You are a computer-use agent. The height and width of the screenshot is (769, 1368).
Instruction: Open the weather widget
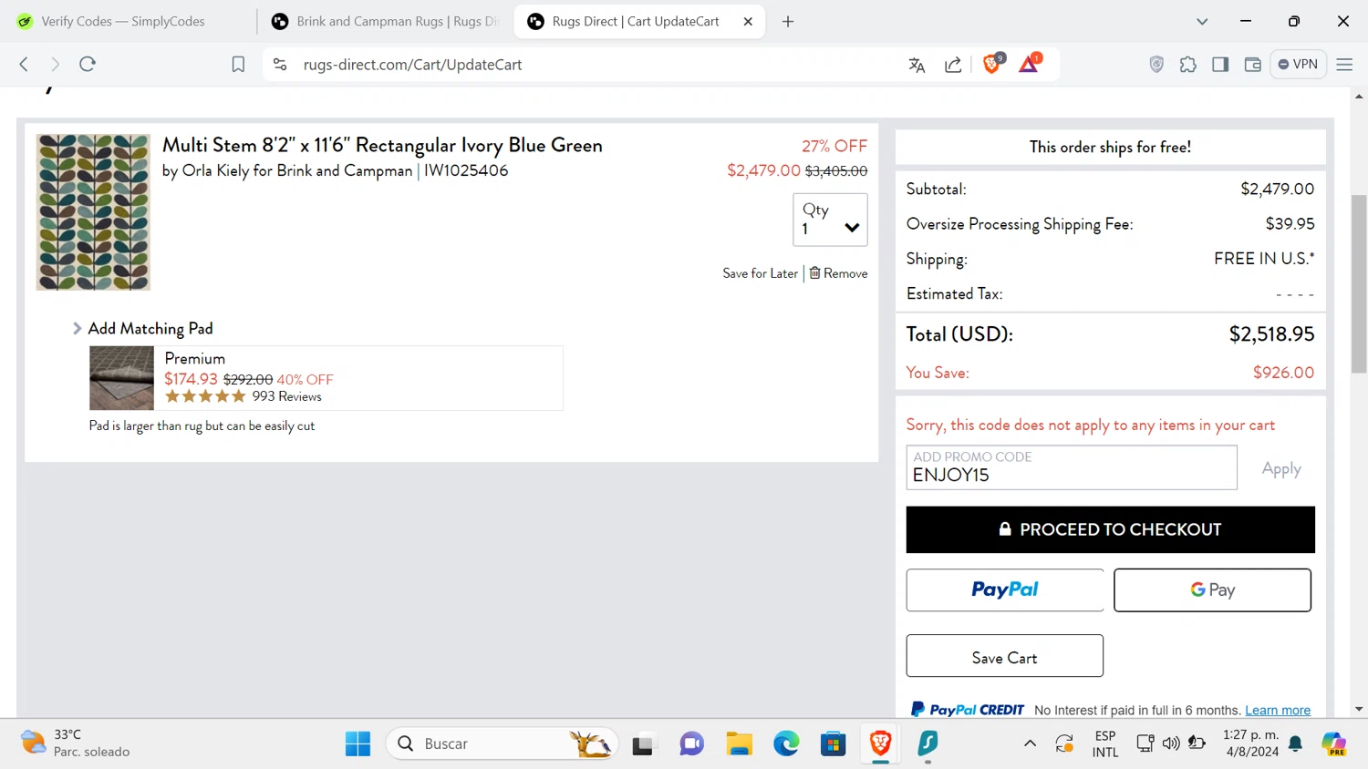click(76, 743)
